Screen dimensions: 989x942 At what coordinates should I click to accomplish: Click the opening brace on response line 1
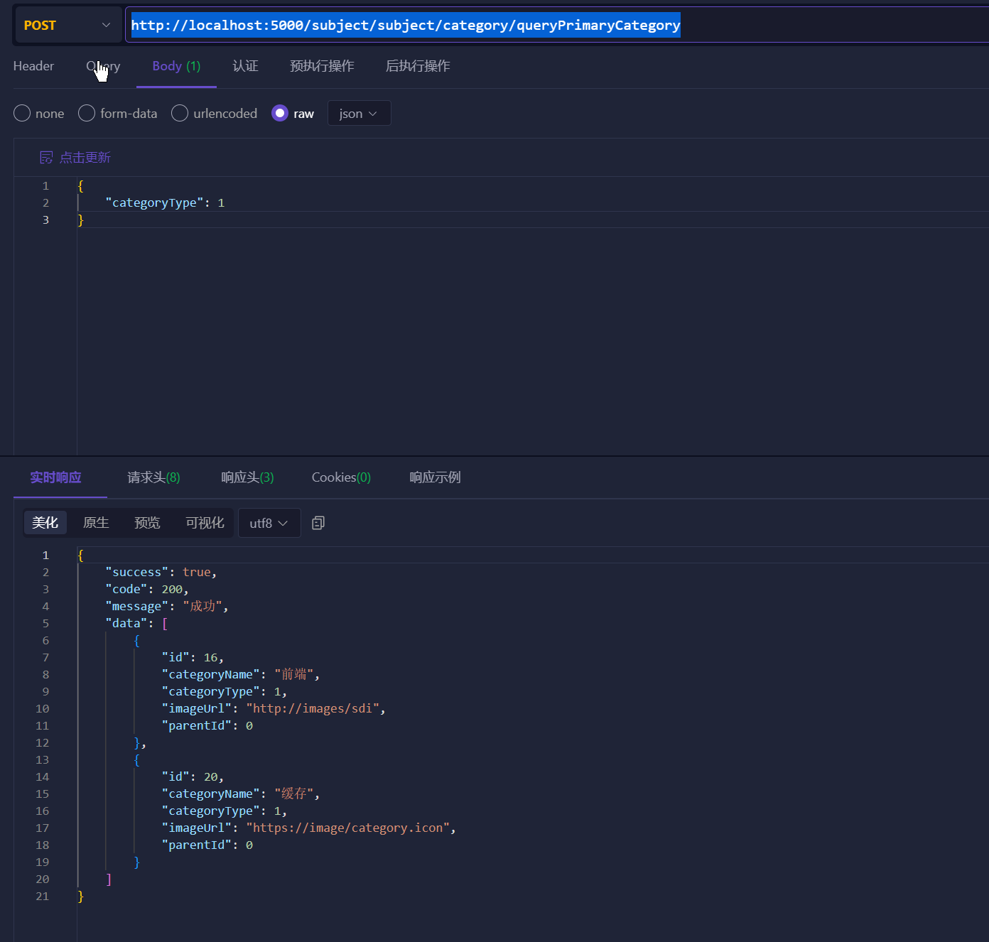[x=80, y=555]
